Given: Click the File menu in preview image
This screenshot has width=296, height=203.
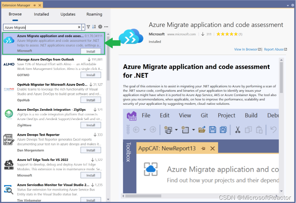Looking at the screenshot, I should [146, 115].
